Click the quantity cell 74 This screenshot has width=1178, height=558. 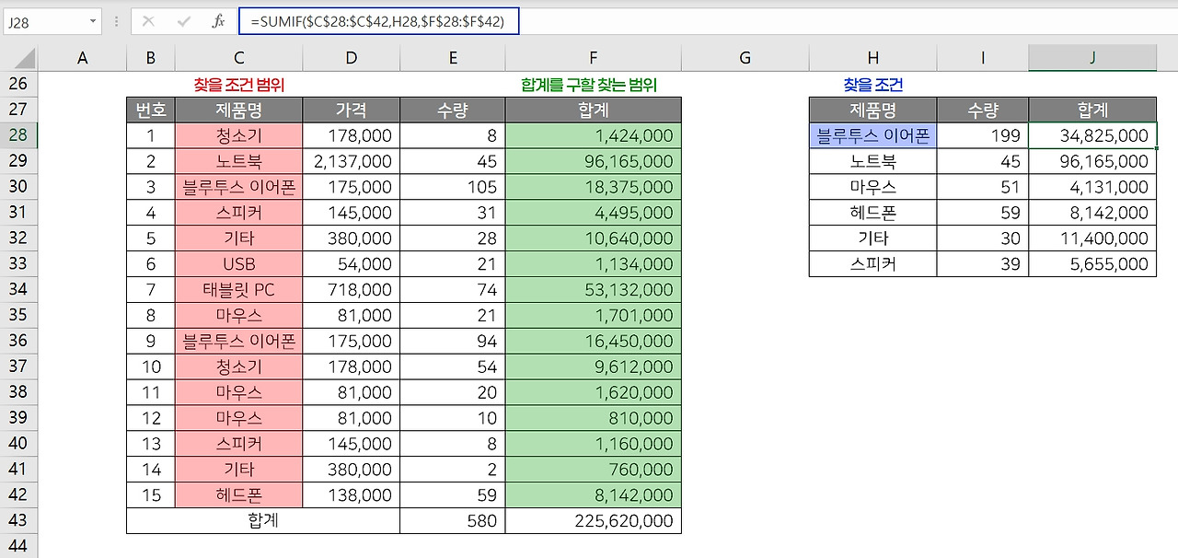click(453, 290)
